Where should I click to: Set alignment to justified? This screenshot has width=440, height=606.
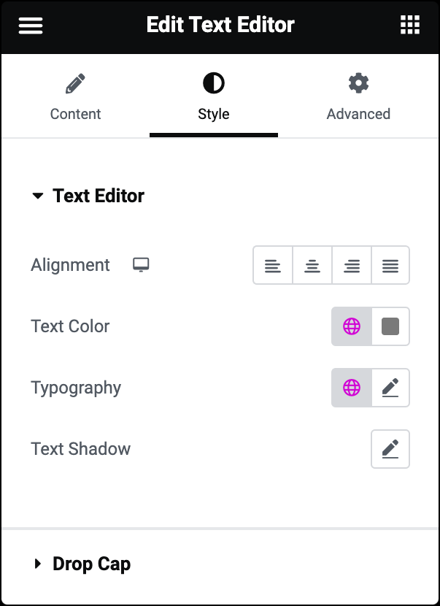pyautogui.click(x=390, y=265)
